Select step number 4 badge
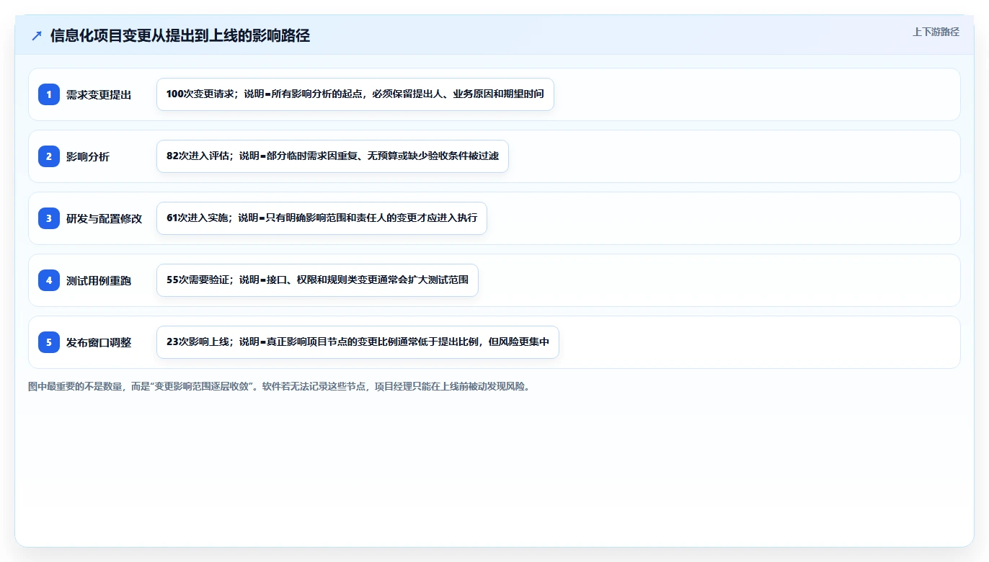Viewport: 989px width, 562px height. [49, 280]
